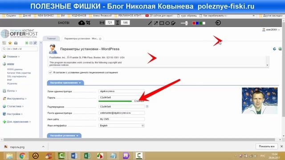Click the height field showing 546
The image size is (285, 160).
125,23
